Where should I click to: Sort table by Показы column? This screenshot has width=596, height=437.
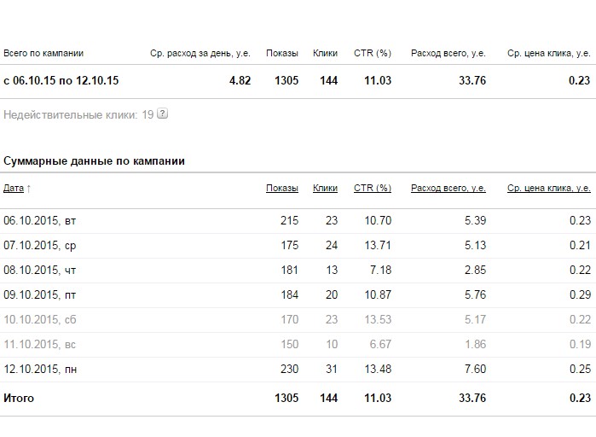(x=282, y=188)
